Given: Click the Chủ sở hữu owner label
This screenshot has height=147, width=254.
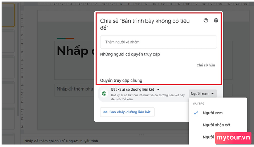Looking at the screenshot, I should tap(206, 65).
